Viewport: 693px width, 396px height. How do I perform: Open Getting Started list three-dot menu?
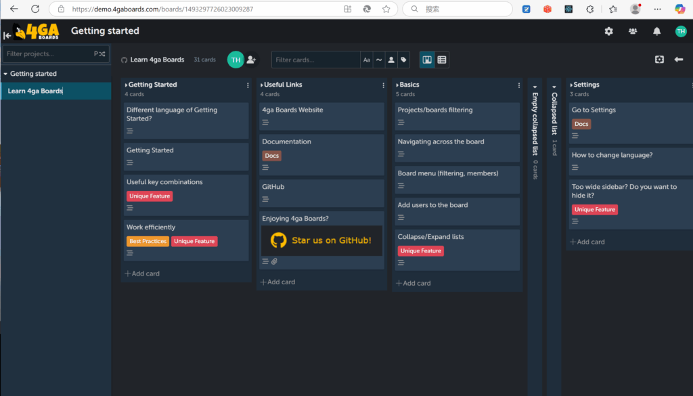click(248, 85)
